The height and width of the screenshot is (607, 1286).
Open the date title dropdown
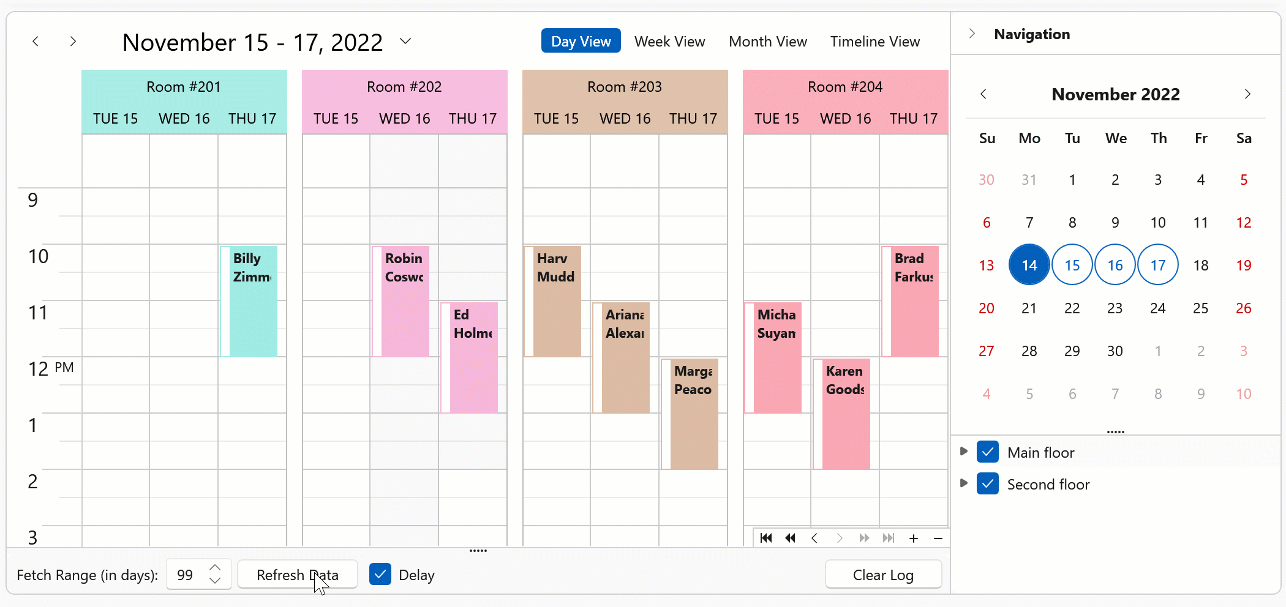(x=405, y=41)
